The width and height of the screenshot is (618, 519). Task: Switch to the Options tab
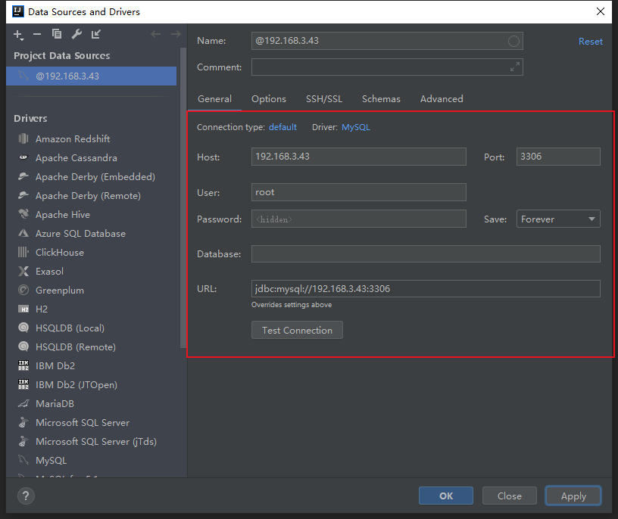click(269, 99)
